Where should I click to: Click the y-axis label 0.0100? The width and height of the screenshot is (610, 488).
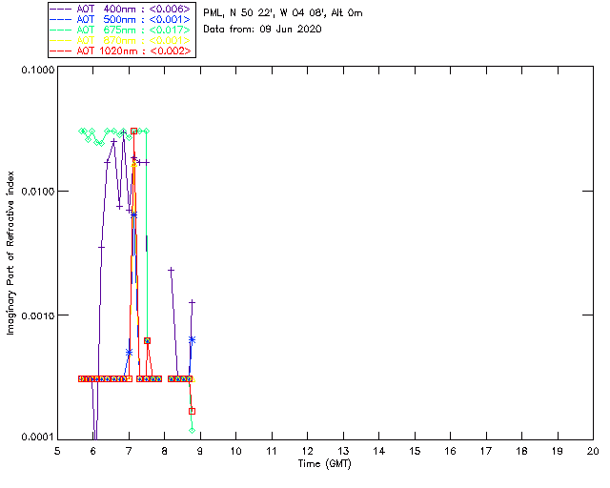coord(38,192)
